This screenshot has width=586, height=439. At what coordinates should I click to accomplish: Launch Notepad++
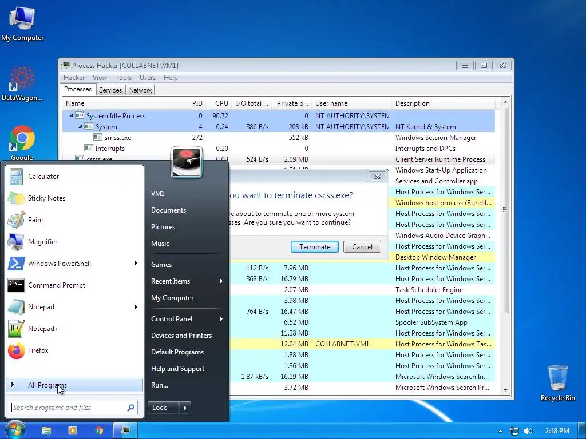(x=74, y=329)
